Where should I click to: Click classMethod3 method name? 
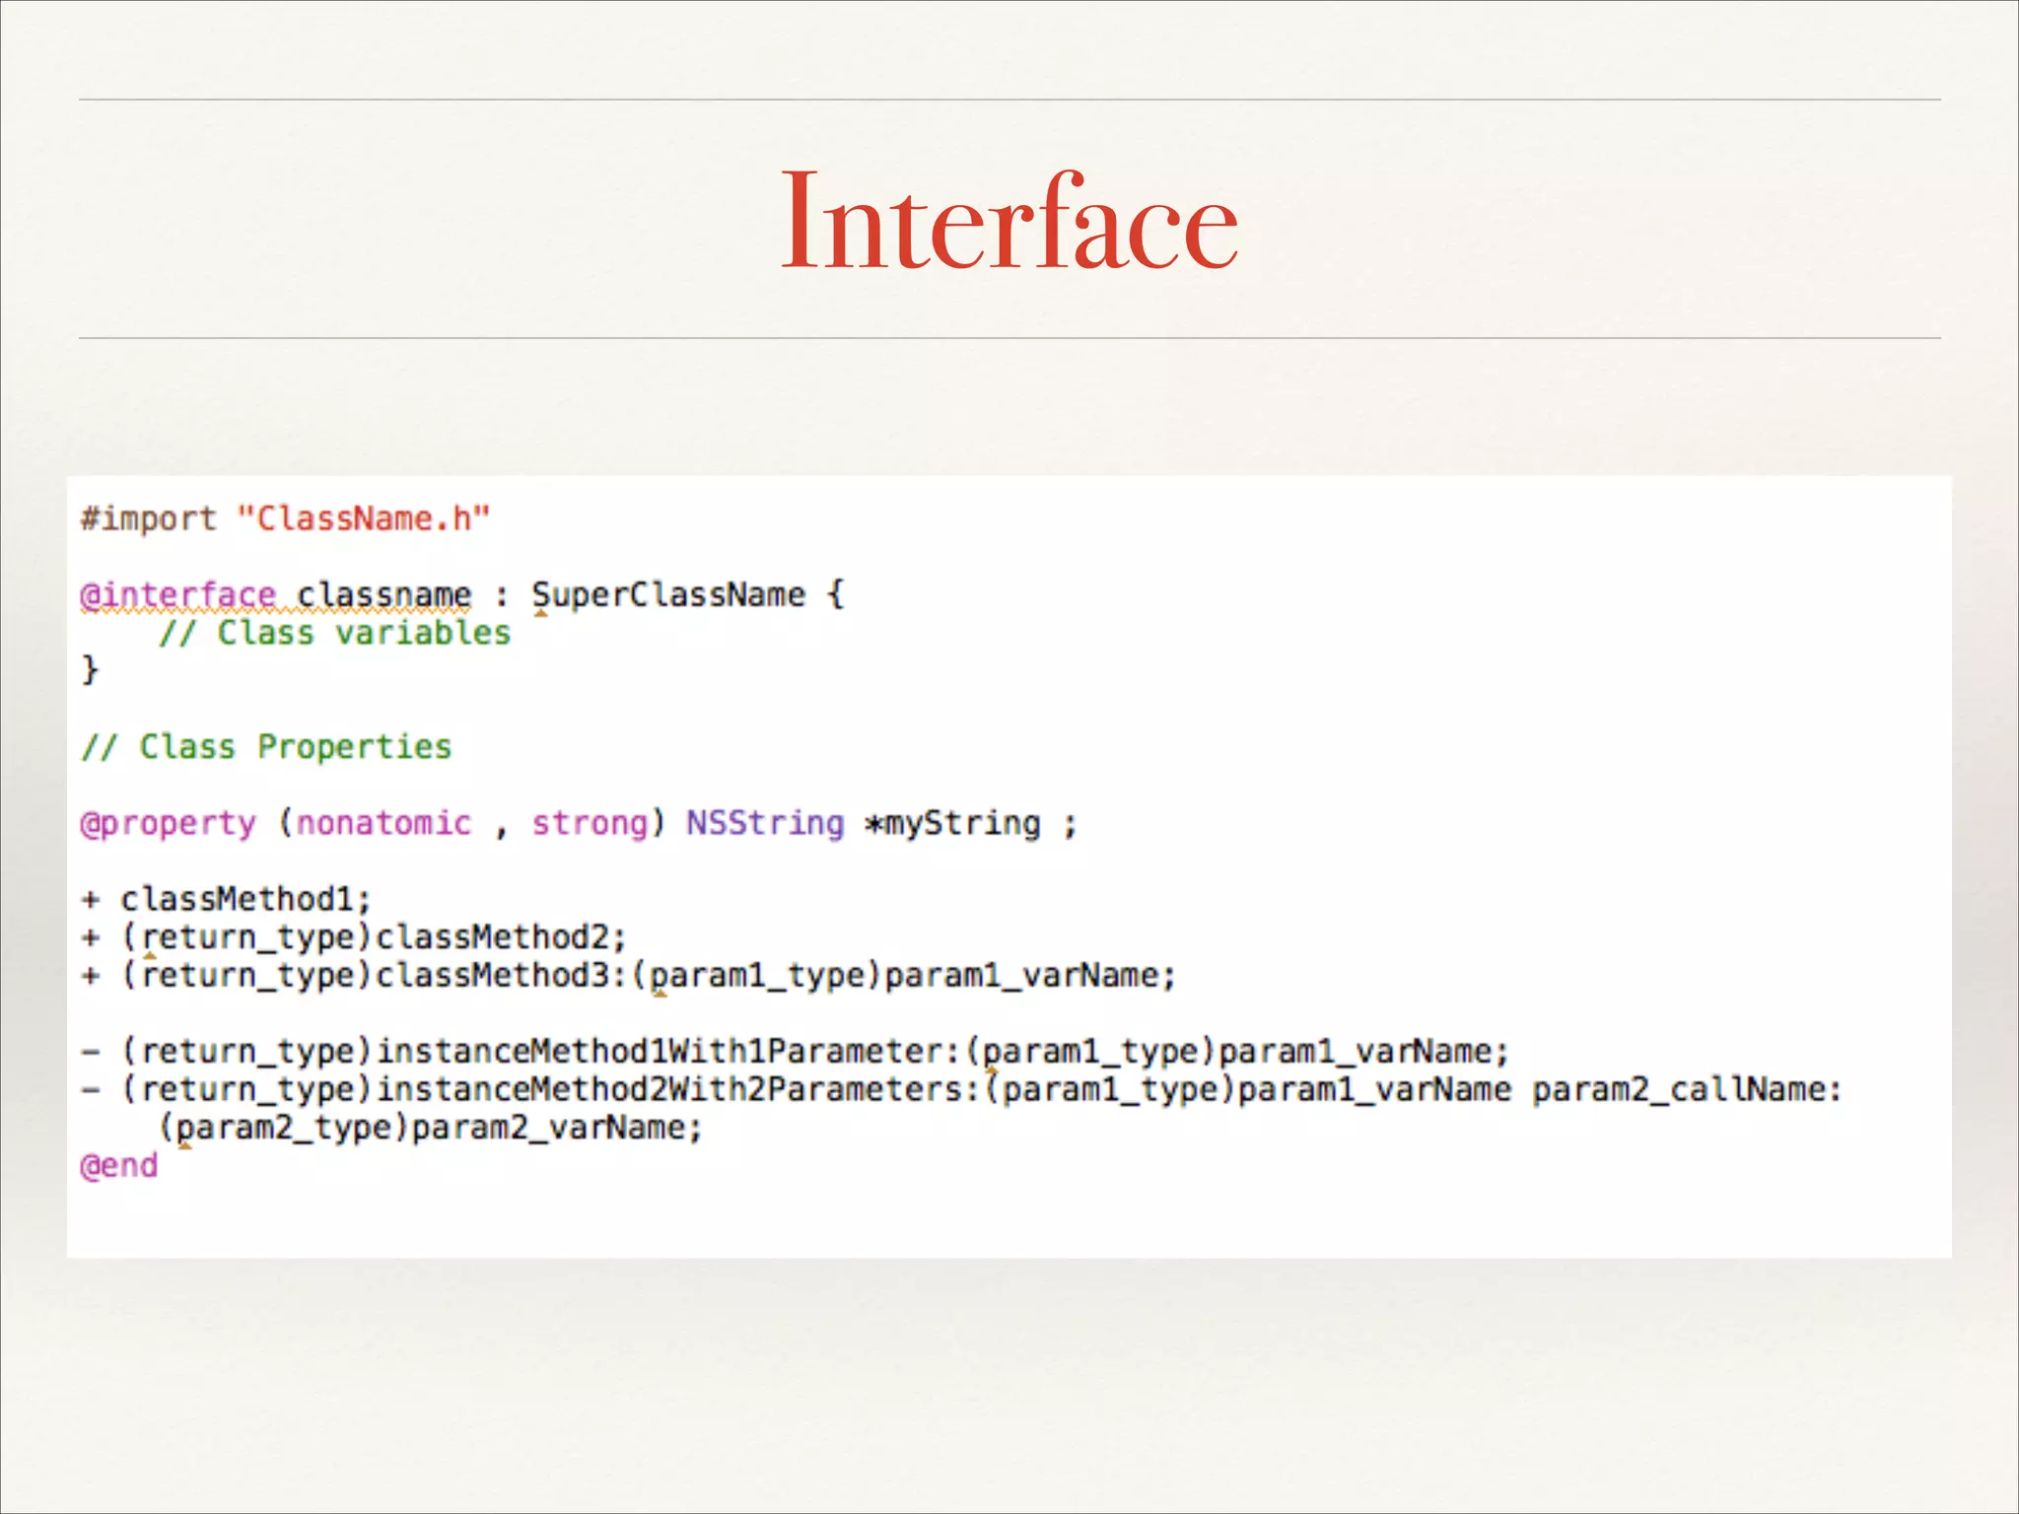point(493,976)
